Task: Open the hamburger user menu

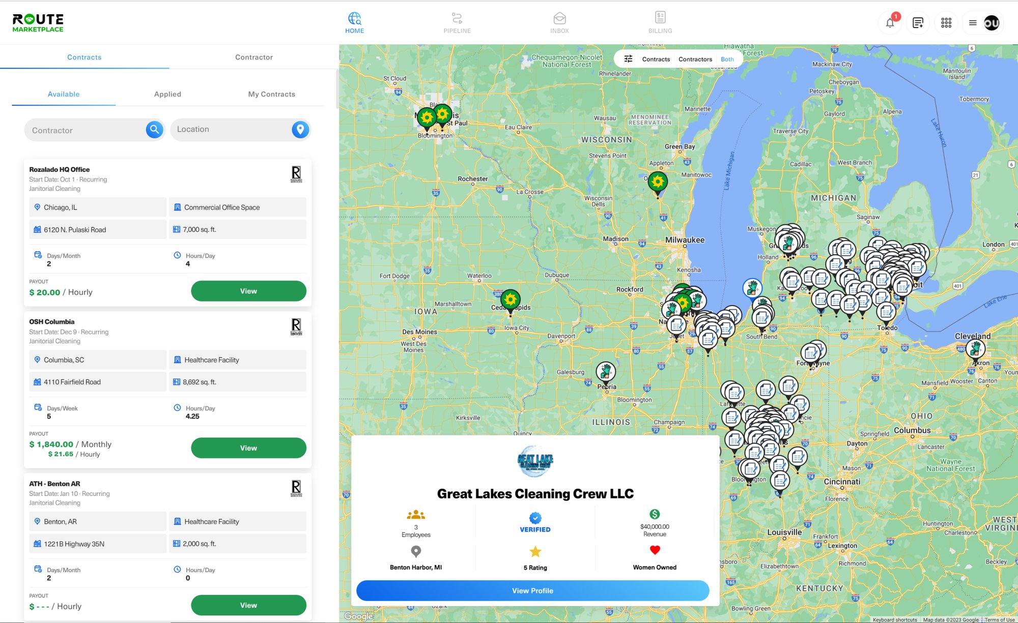Action: (x=973, y=23)
